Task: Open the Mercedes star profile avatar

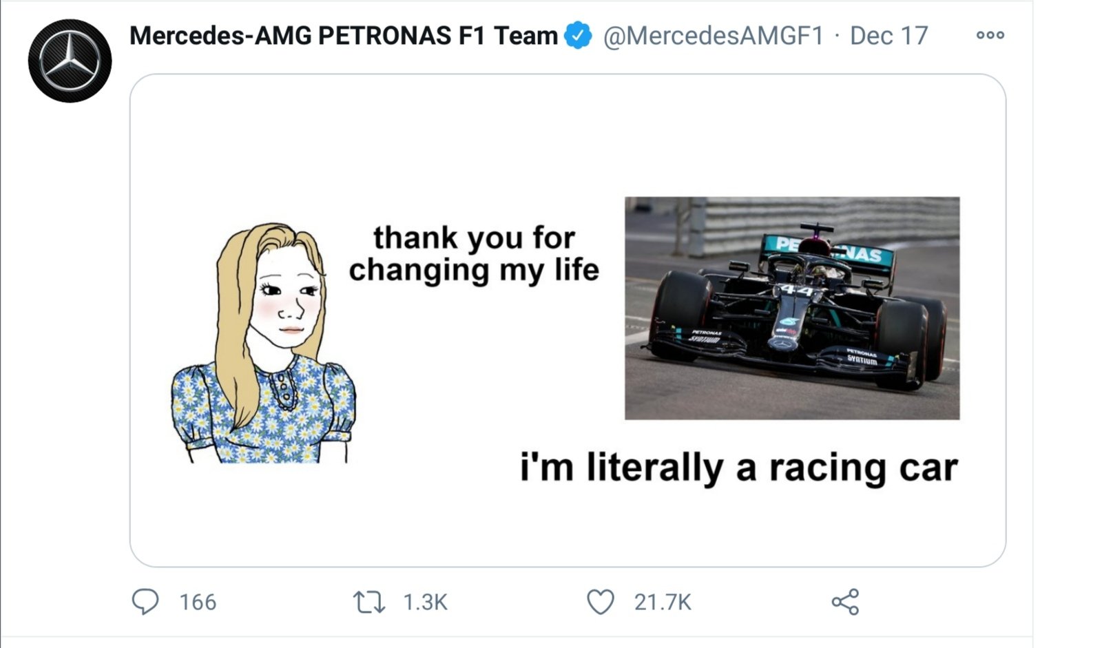Action: pos(70,61)
